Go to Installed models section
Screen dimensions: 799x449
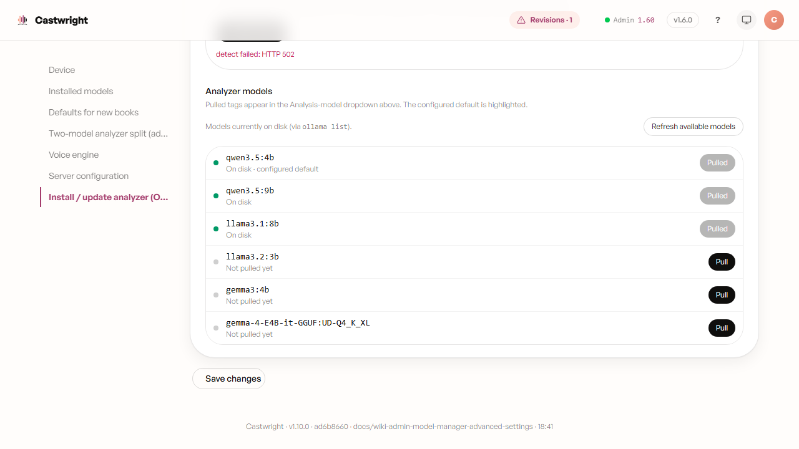coord(81,91)
